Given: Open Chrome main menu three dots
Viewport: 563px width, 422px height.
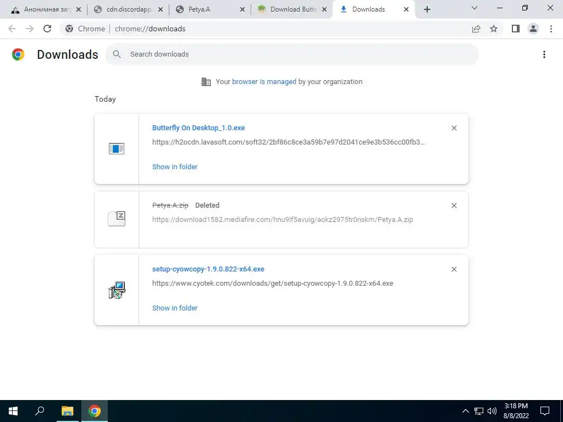Looking at the screenshot, I should (x=551, y=29).
